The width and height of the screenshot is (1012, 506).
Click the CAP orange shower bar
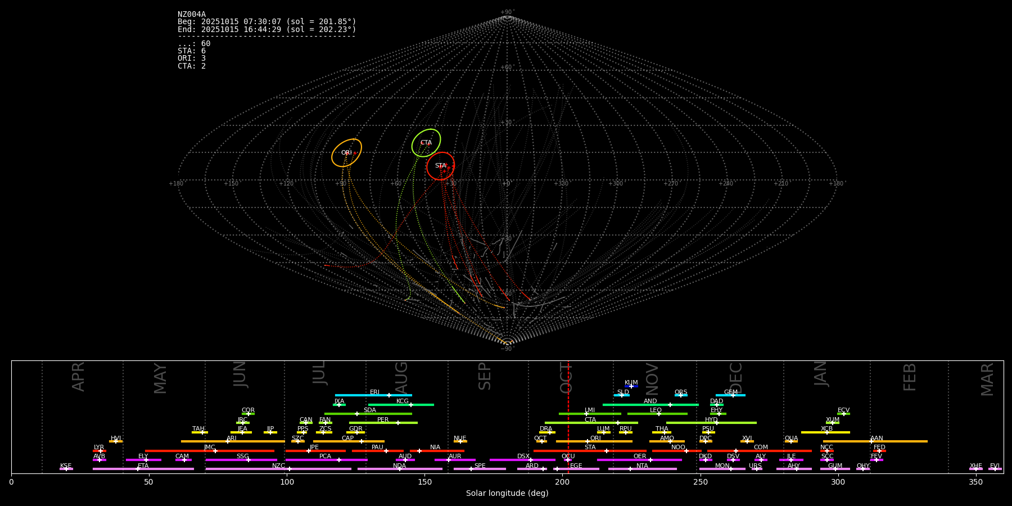[x=349, y=441]
